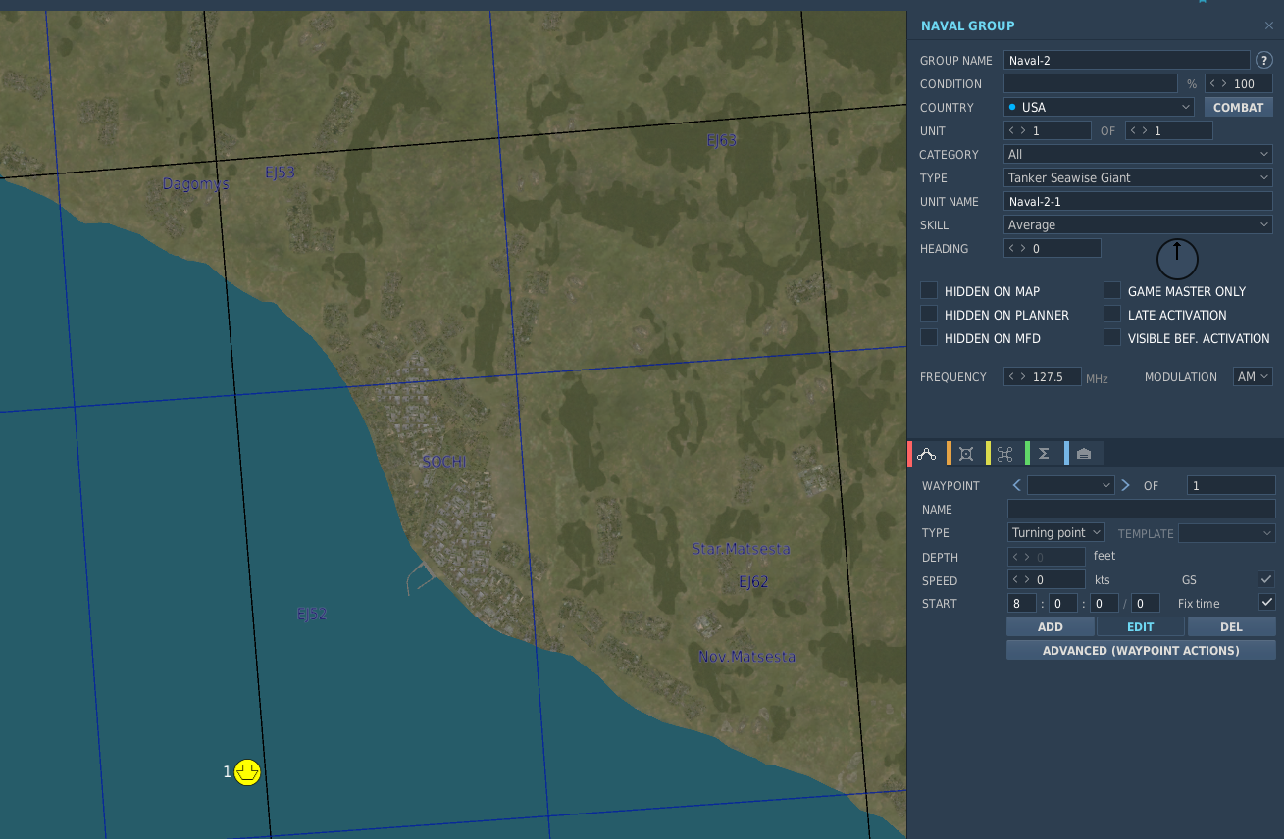
Task: Open the targeting tab with the crosshair-square icon
Action: coord(966,453)
